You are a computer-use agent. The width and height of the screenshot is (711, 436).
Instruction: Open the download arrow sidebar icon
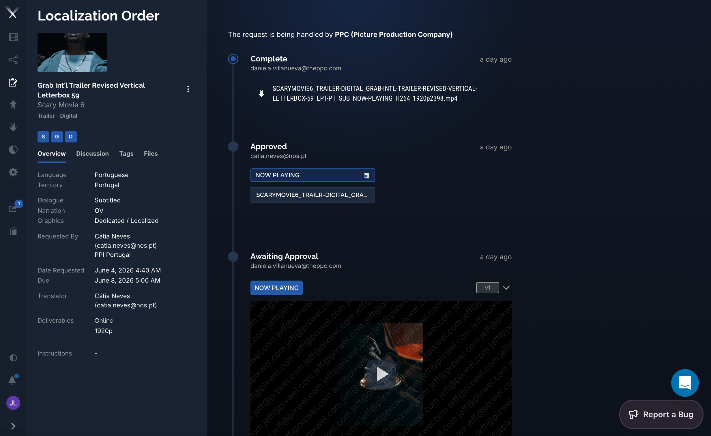point(13,127)
